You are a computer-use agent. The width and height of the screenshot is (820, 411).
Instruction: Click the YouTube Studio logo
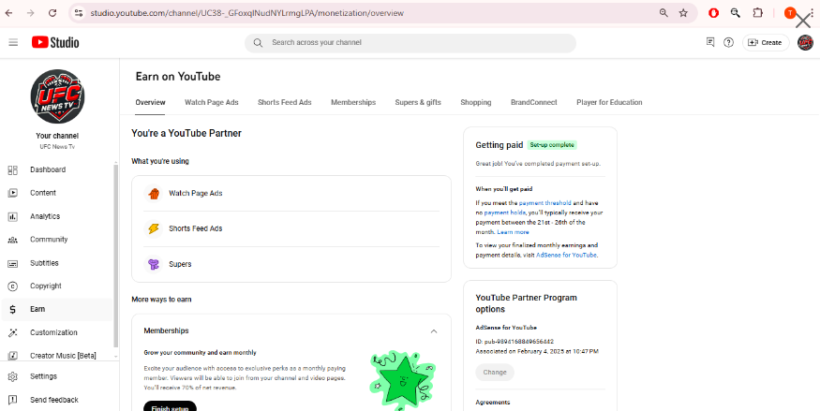tap(55, 42)
